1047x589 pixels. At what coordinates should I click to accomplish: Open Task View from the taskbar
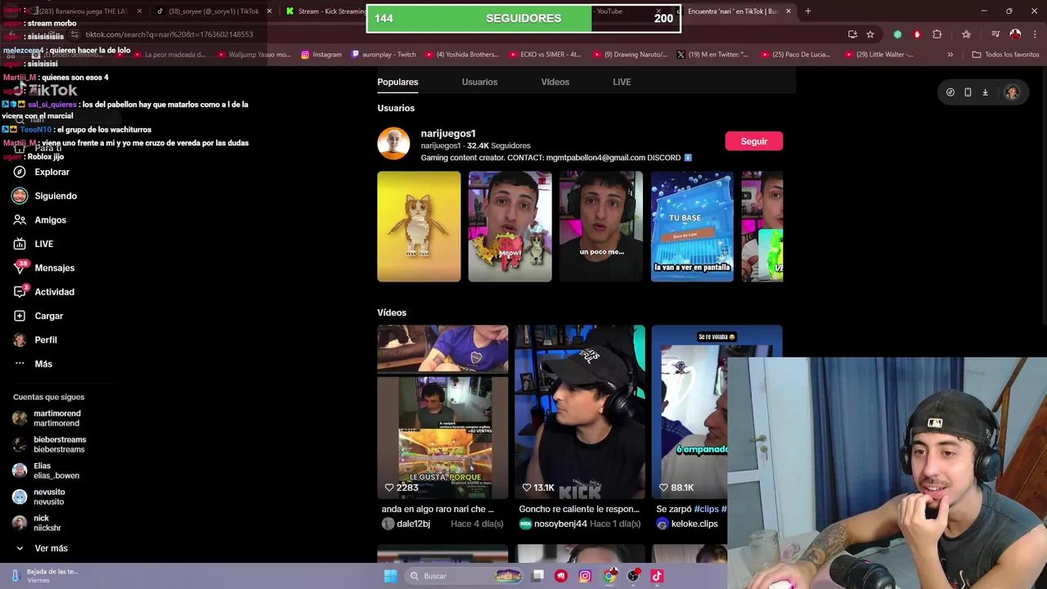pyautogui.click(x=537, y=576)
